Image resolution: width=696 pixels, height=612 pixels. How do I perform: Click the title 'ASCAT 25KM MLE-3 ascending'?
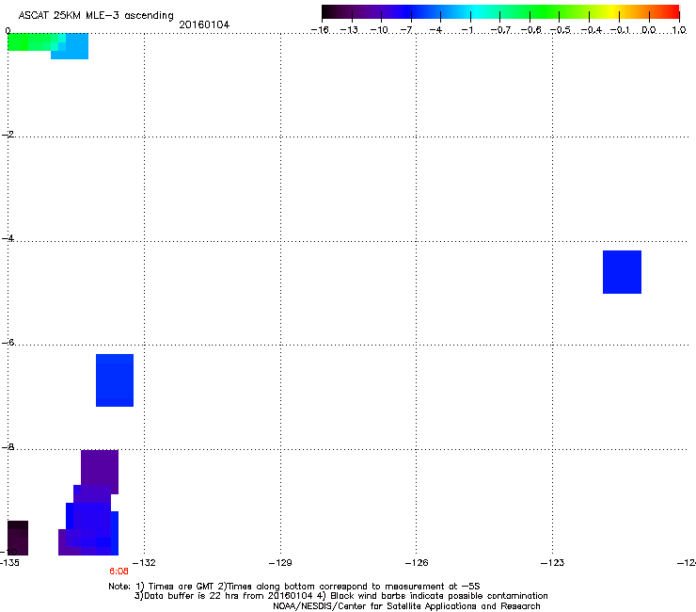pos(96,16)
